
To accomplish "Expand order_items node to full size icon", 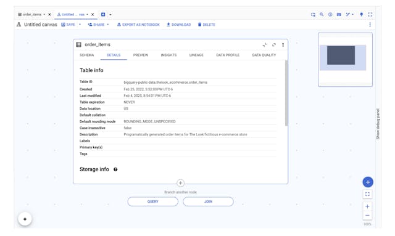I will (x=274, y=45).
